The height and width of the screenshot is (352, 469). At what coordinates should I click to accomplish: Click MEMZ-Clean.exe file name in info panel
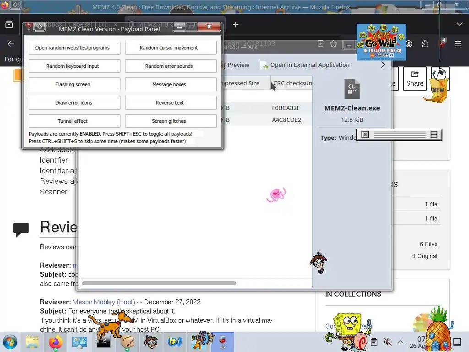tap(352, 108)
